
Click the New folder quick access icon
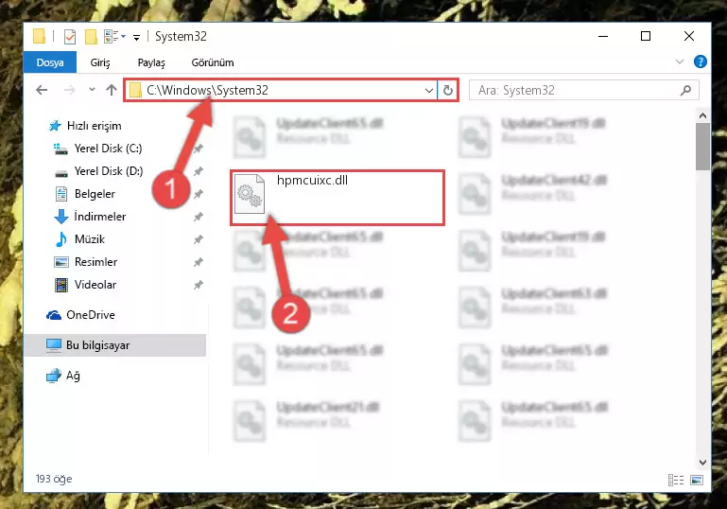[91, 36]
